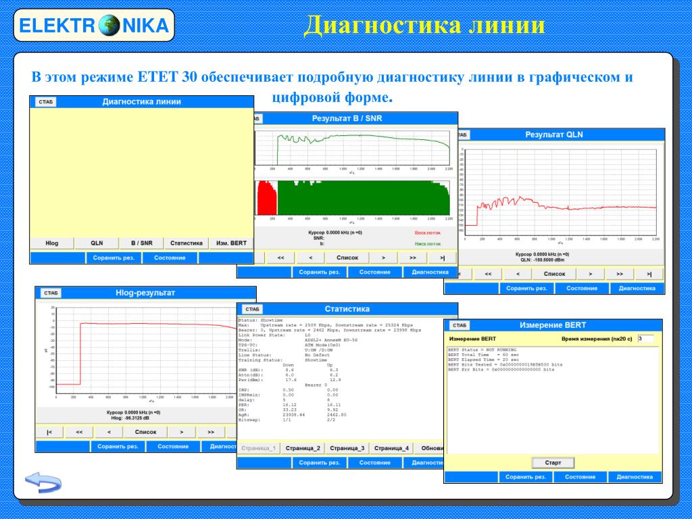Click Состояние in Результат QLN window
The width and height of the screenshot is (692, 519).
pyautogui.click(x=582, y=289)
